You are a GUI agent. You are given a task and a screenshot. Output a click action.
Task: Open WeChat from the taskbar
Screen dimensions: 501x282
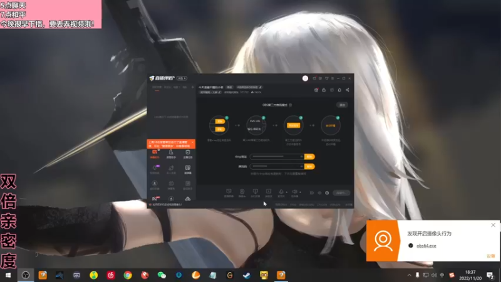click(162, 275)
